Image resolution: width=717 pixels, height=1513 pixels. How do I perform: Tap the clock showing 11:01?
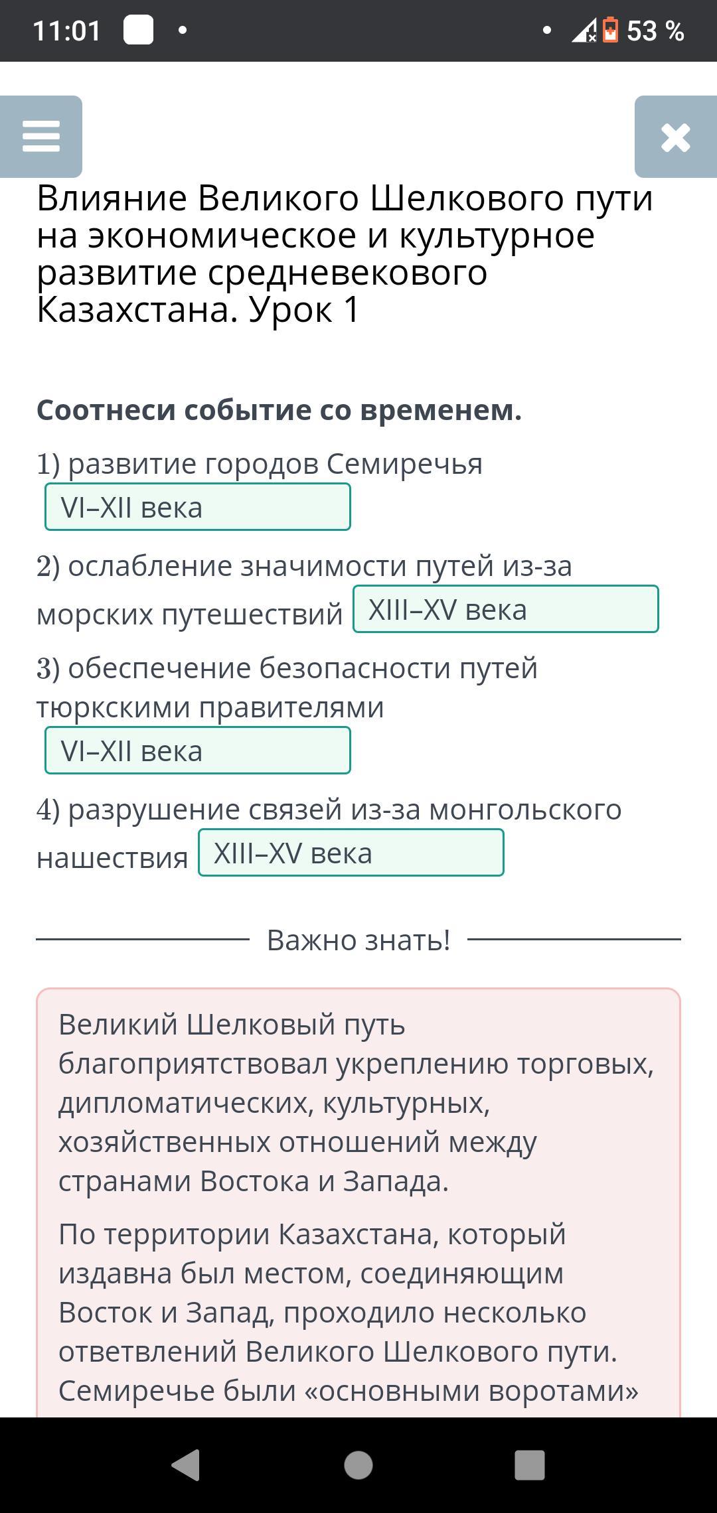[x=66, y=31]
